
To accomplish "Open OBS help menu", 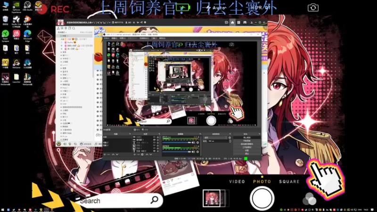I will coord(162,38).
